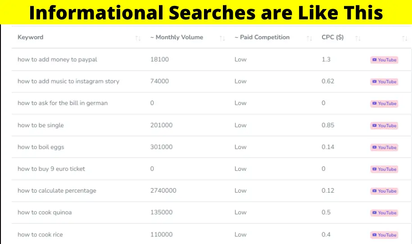This screenshot has height=244, width=412.
Task: Click the Monthly Volume column header
Action: click(177, 37)
